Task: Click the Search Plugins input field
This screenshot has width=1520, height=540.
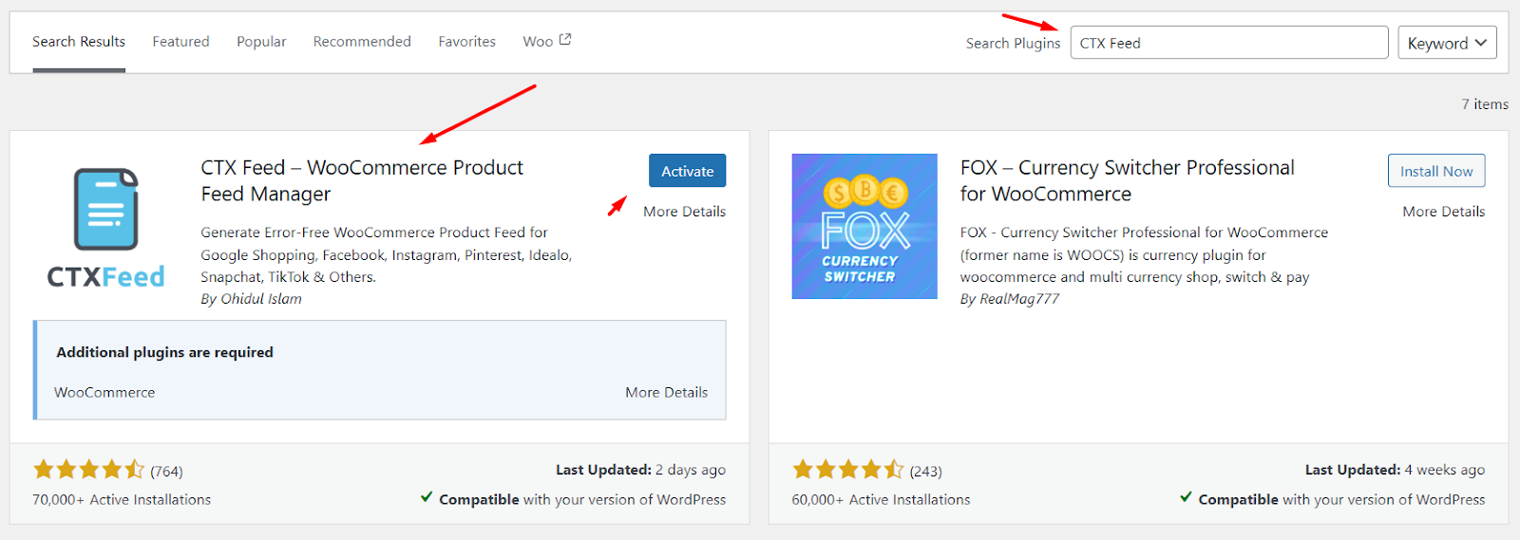Action: click(x=1228, y=43)
